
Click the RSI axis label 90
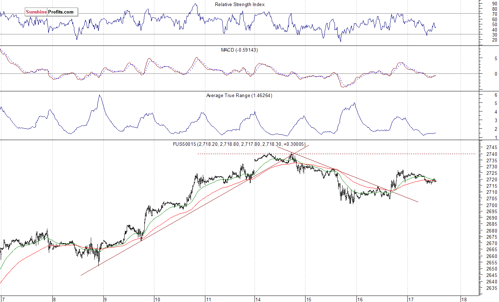tap(494, 3)
